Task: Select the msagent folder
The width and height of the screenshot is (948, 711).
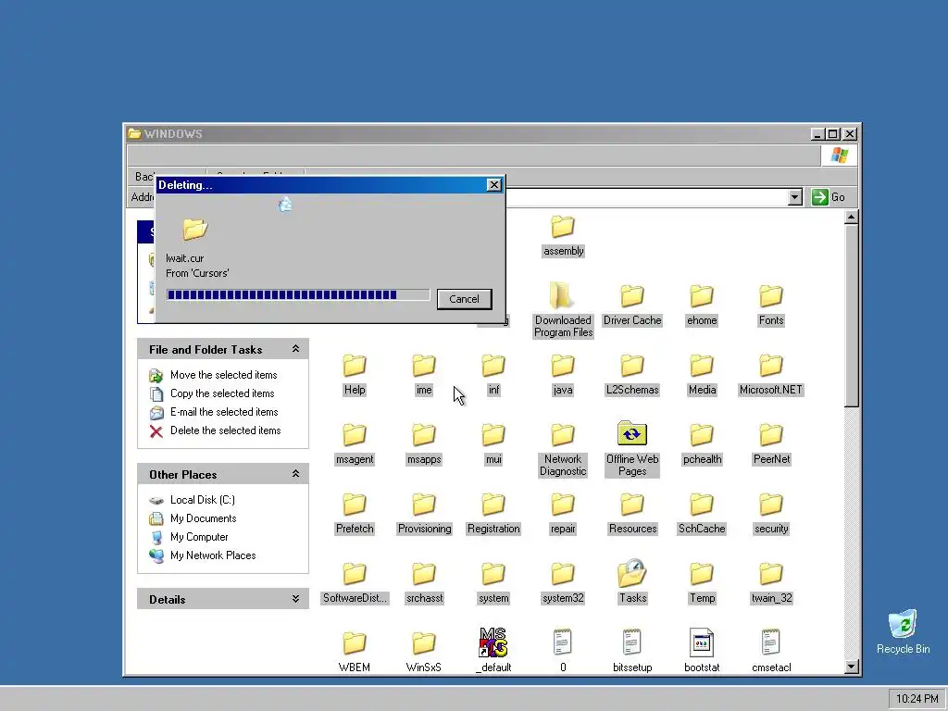Action: 355,444
